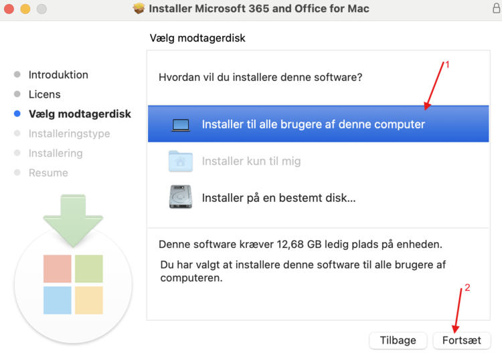Choose the "Installer kun til mig" option
The image size is (502, 357).
coord(252,161)
